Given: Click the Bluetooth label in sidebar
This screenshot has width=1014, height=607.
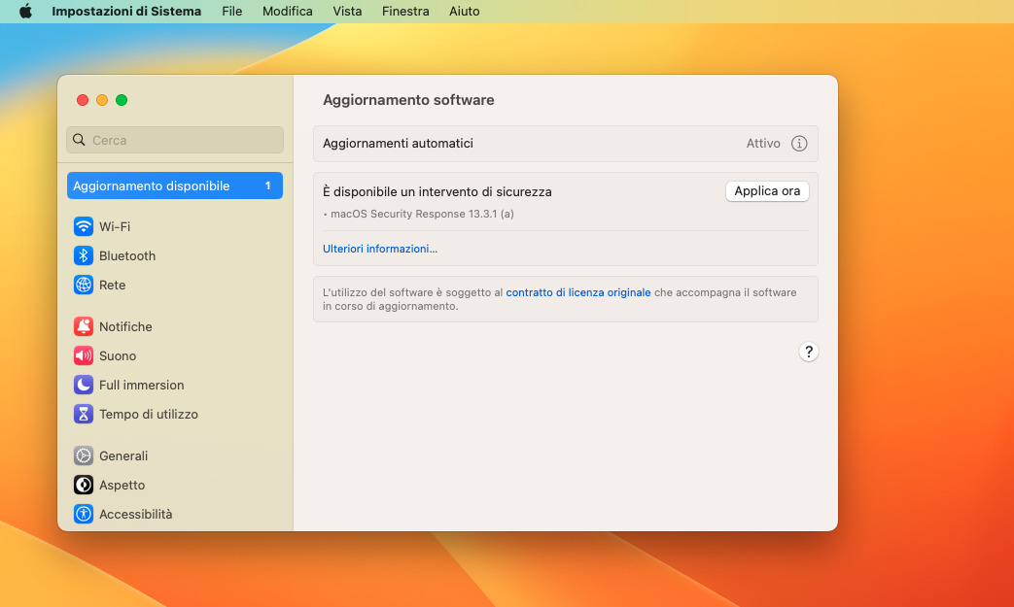Looking at the screenshot, I should click(x=127, y=255).
